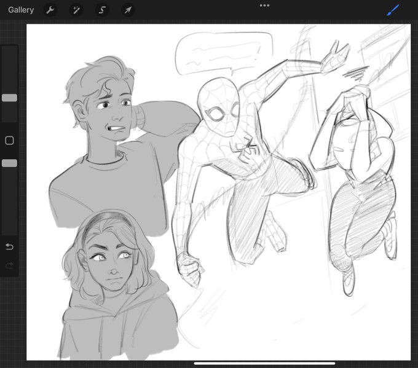This screenshot has width=418, height=368.
Task: Open the Actions wrench menu
Action: coord(50,10)
